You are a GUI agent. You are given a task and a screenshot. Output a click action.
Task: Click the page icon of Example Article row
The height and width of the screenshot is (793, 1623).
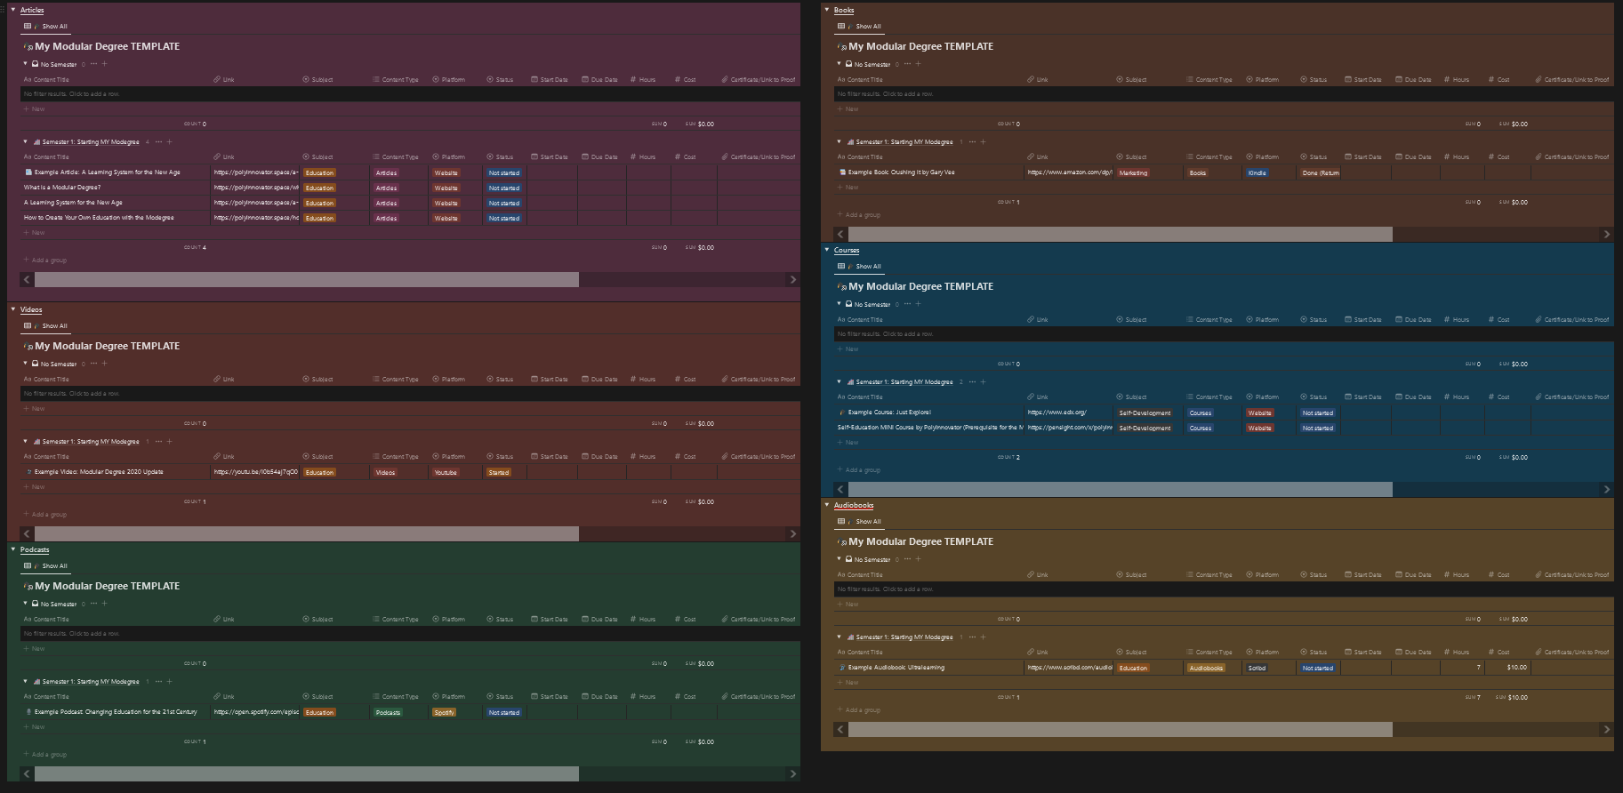(28, 172)
